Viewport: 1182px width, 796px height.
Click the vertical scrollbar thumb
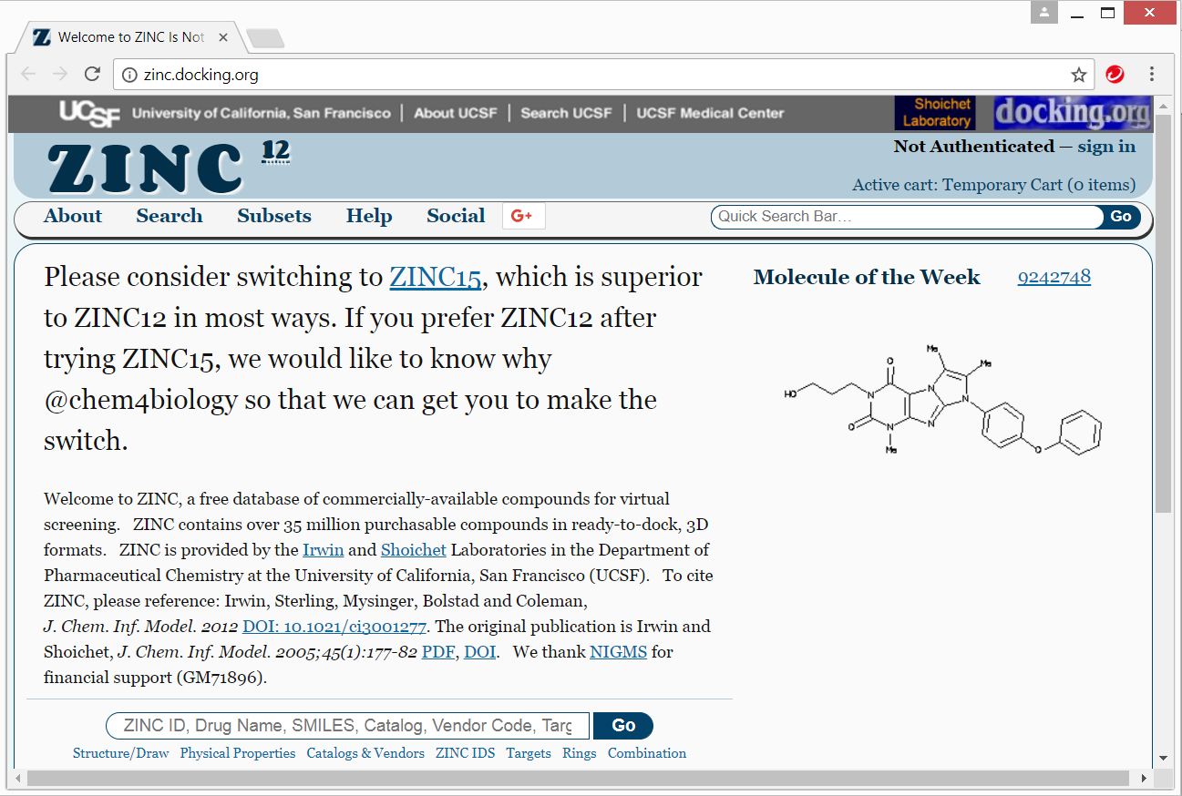(x=1164, y=312)
